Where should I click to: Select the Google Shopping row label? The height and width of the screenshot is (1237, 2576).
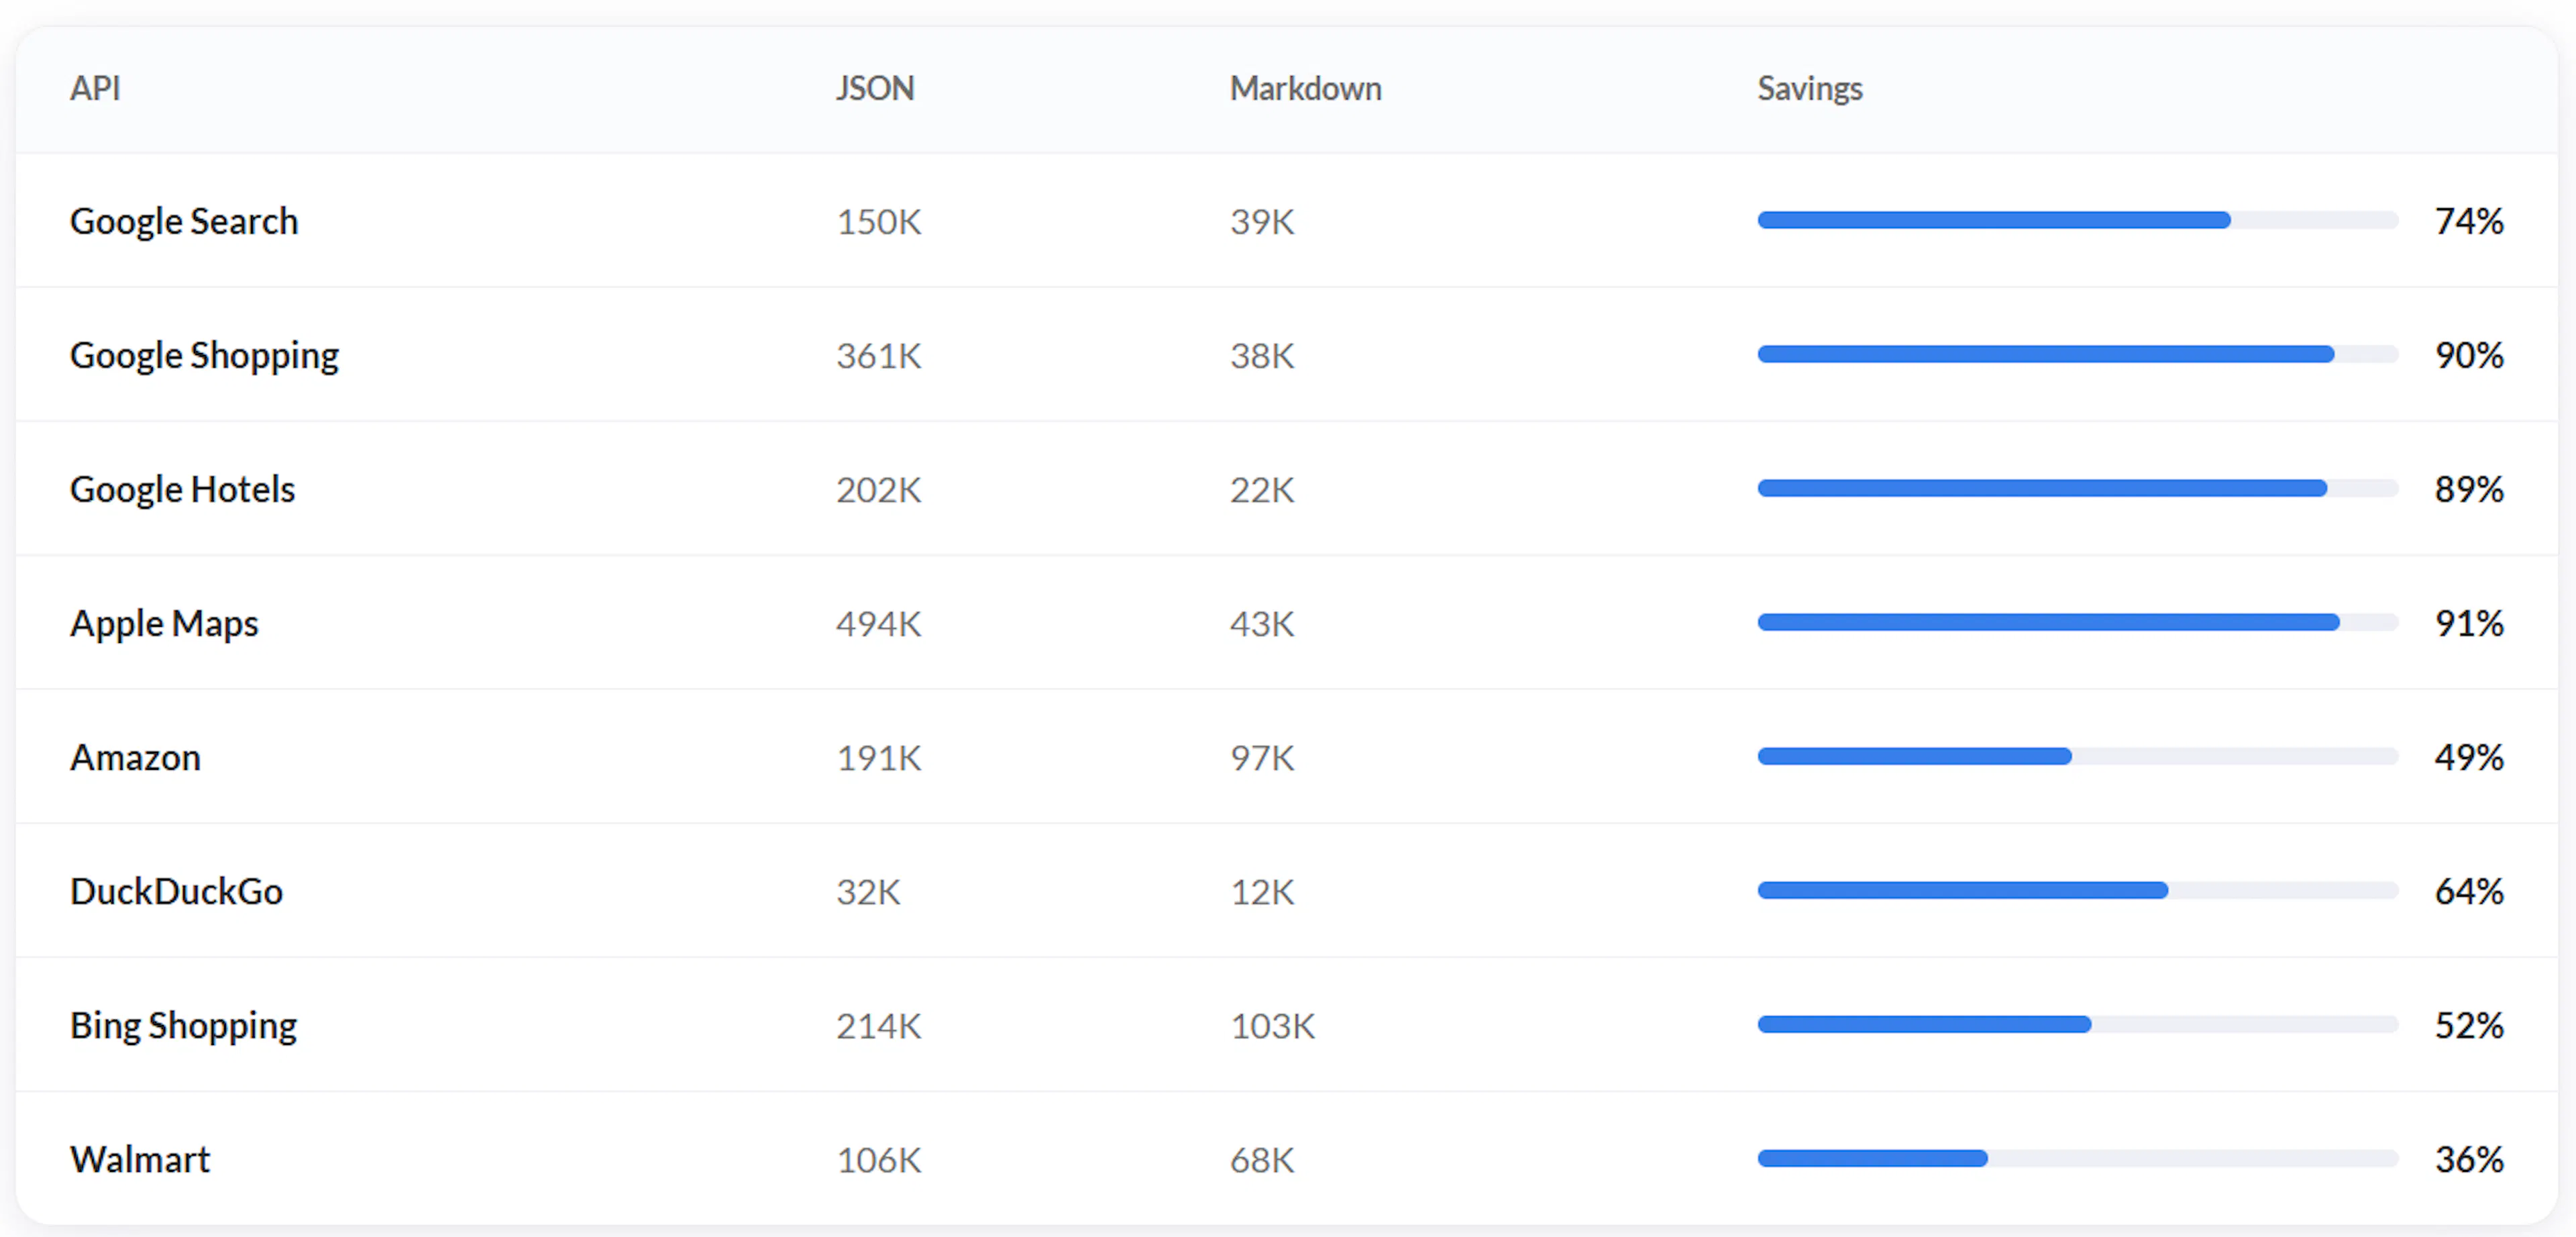[204, 355]
